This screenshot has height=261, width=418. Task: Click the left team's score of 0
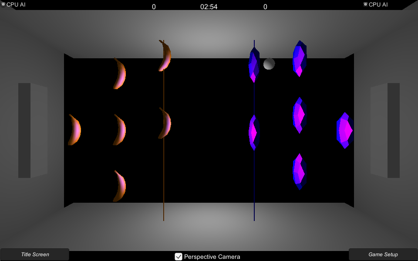(154, 7)
